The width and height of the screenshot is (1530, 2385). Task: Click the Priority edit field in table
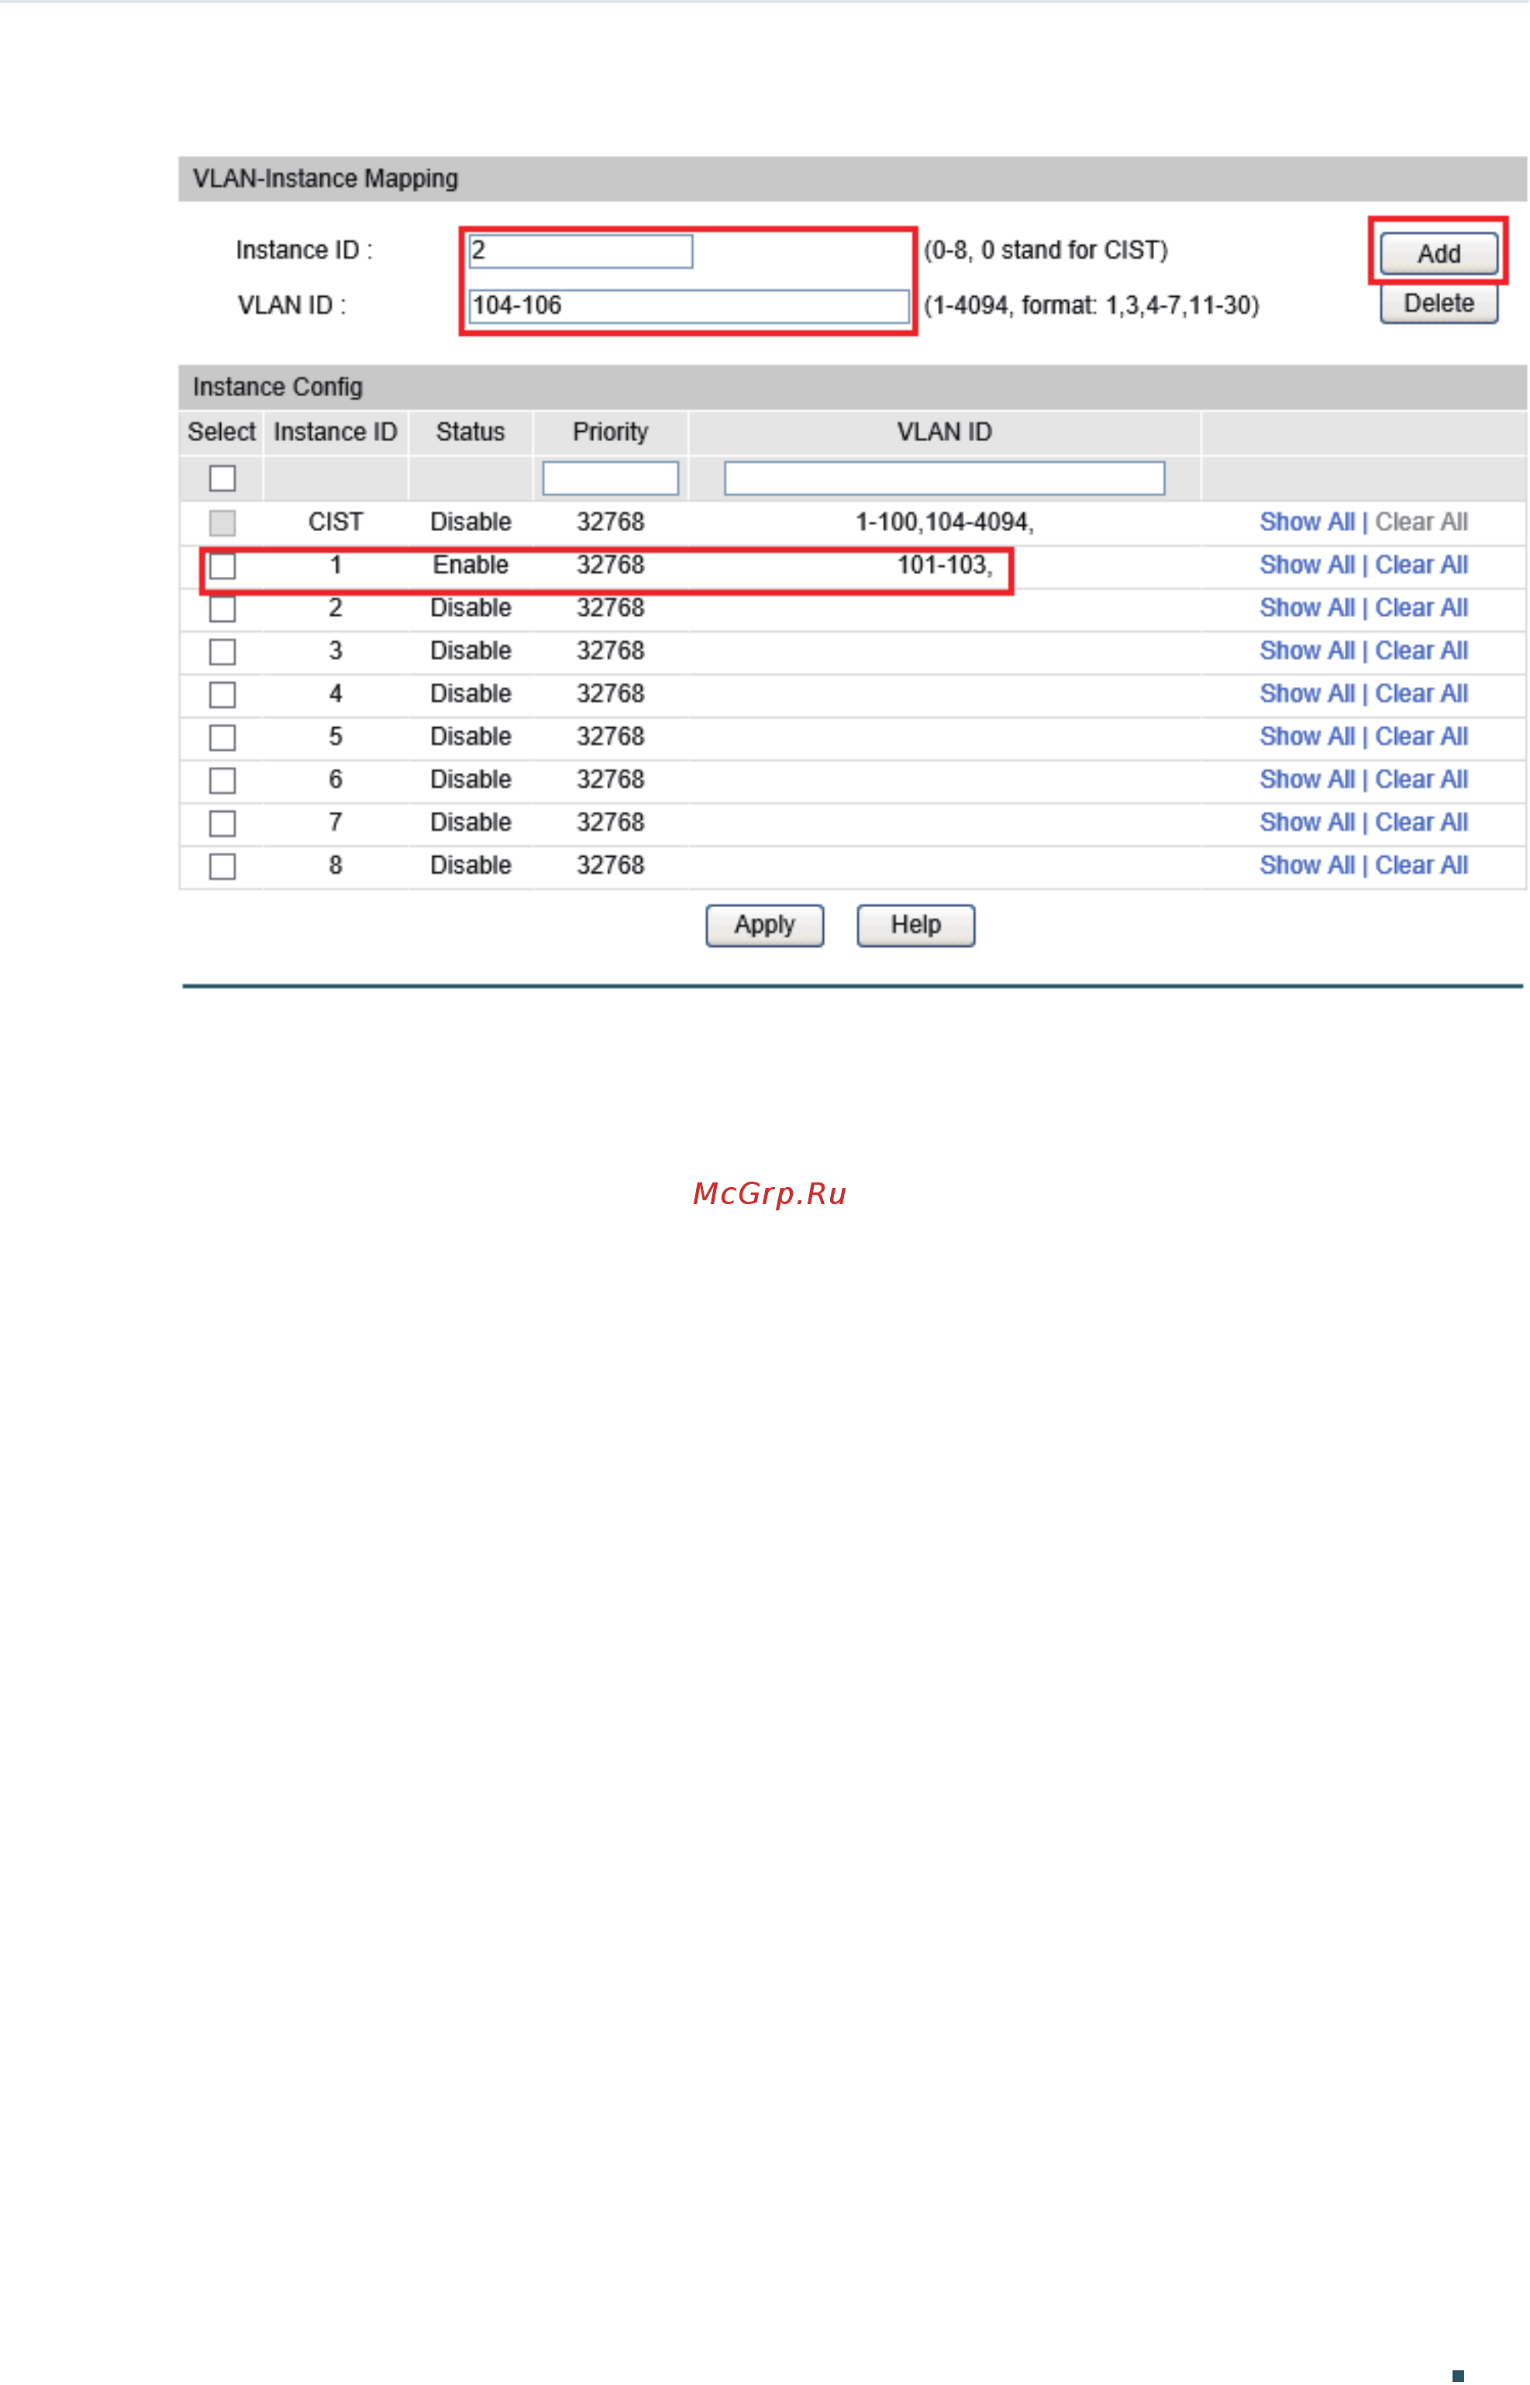point(610,478)
